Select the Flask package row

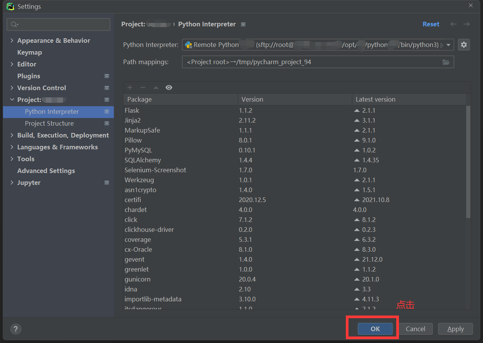pyautogui.click(x=295, y=110)
